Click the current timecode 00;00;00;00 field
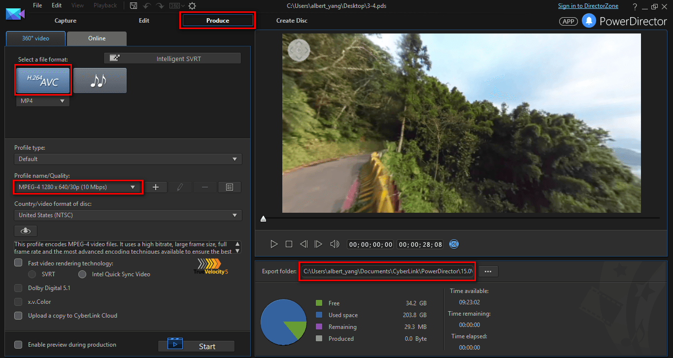673x358 pixels. click(370, 244)
